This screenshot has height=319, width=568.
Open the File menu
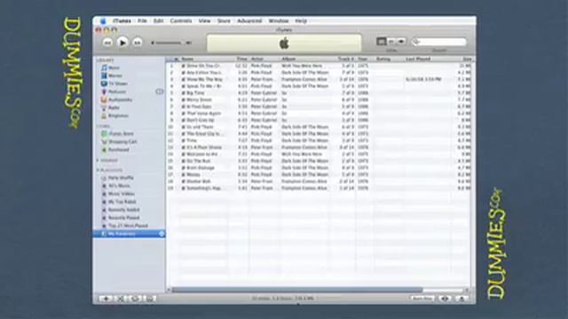(142, 21)
